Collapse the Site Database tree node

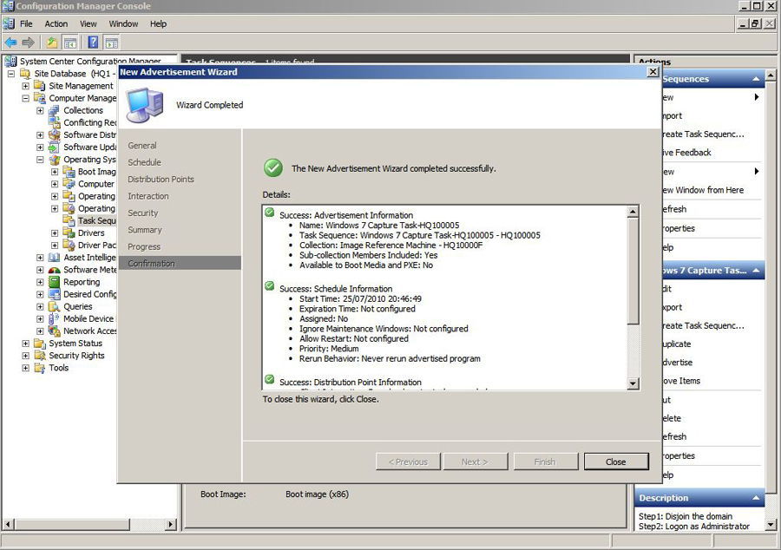11,74
